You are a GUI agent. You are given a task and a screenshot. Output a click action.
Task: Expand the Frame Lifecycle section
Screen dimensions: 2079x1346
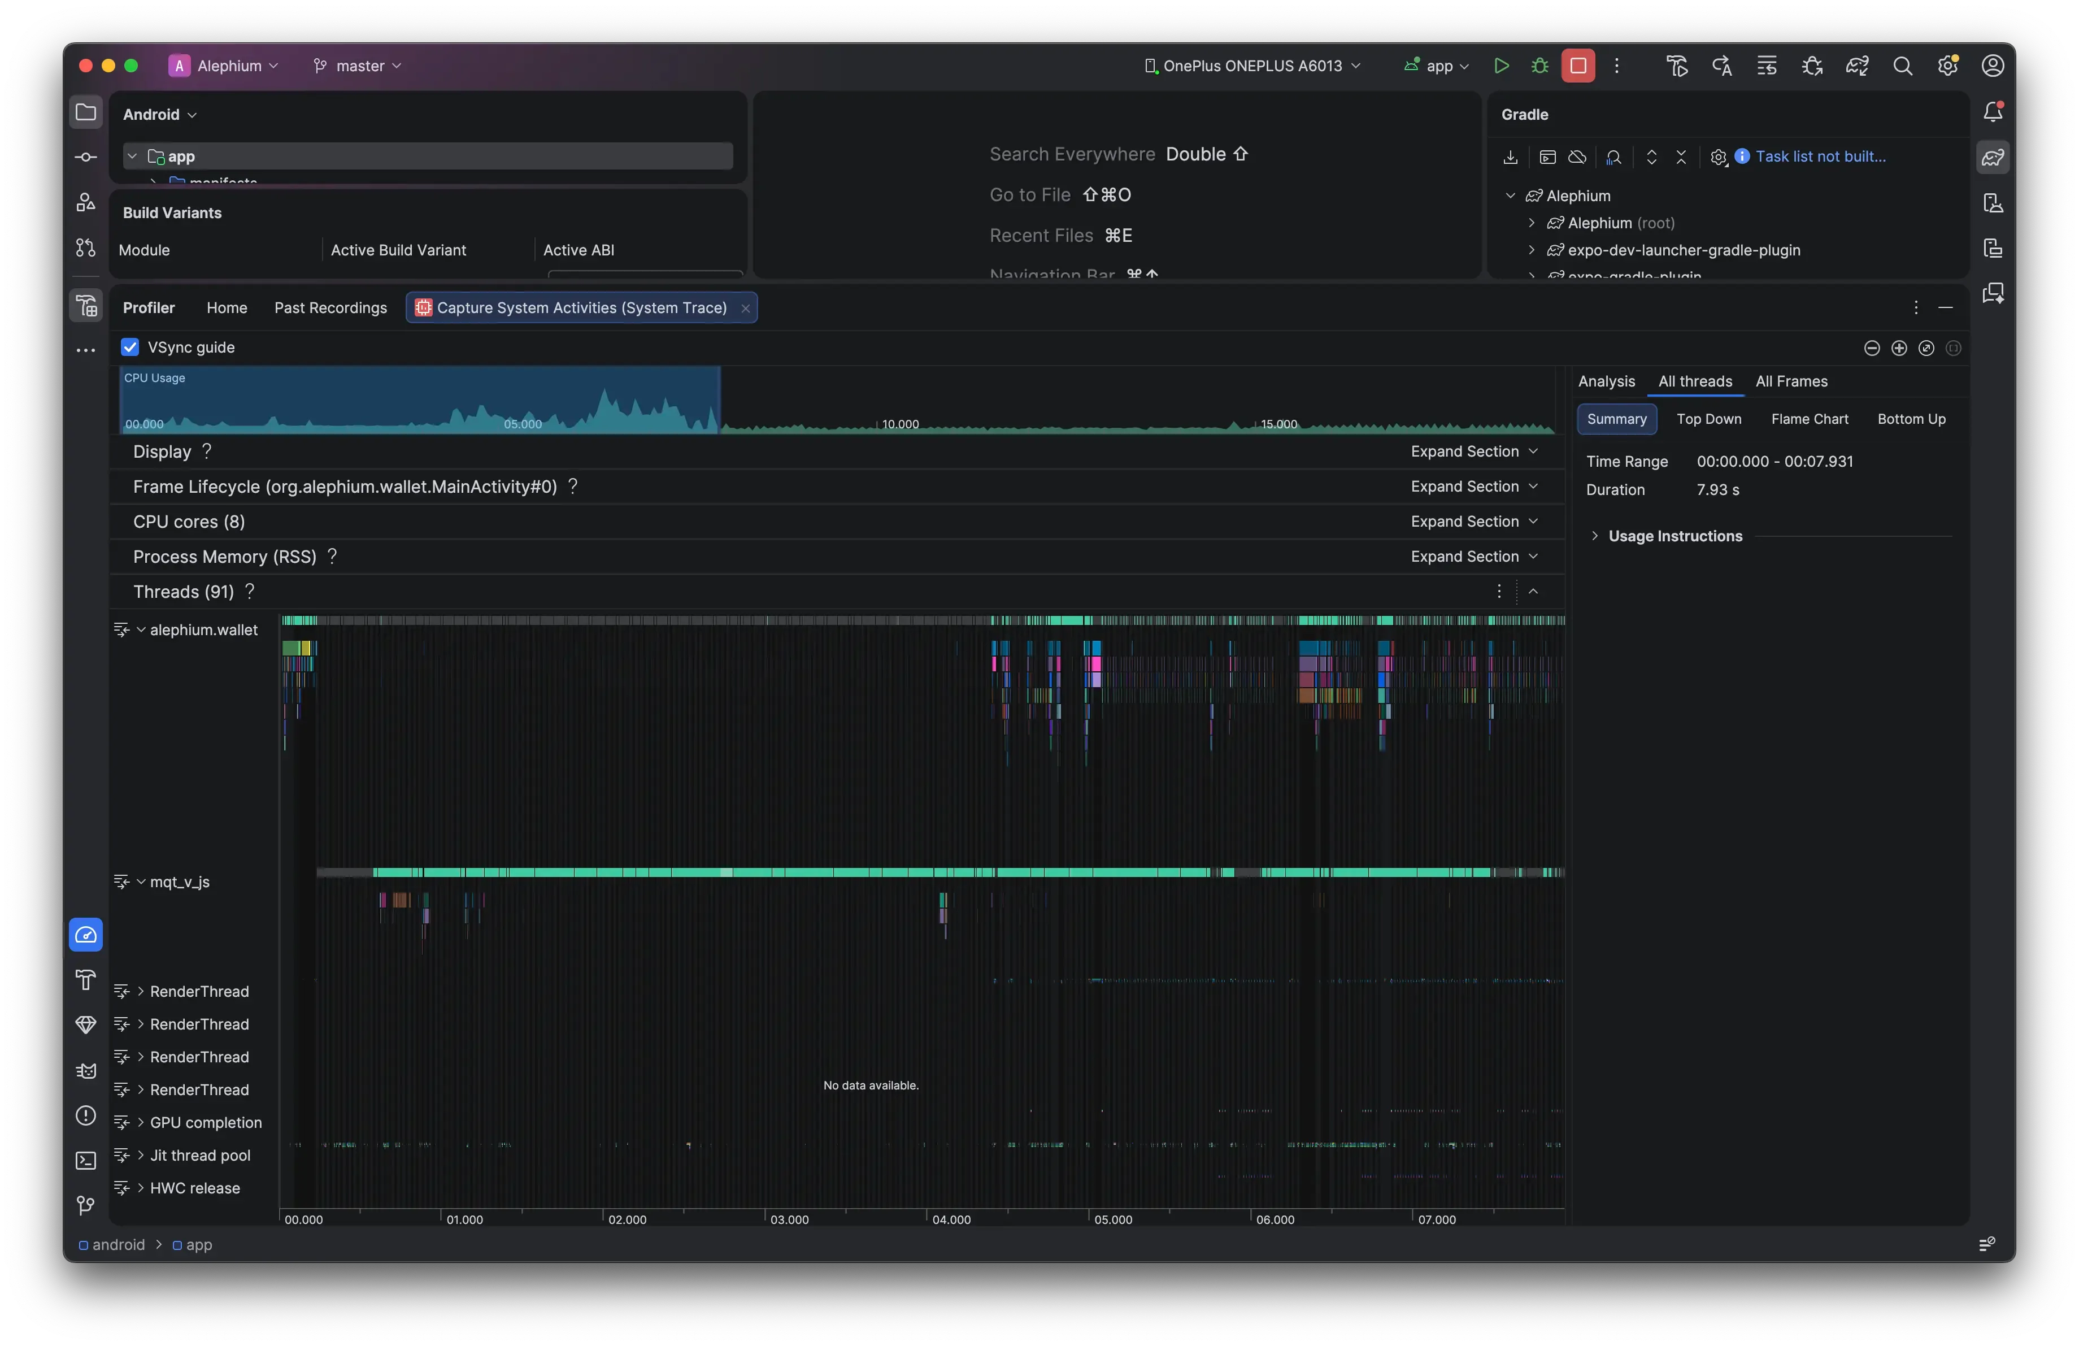pyautogui.click(x=1475, y=487)
